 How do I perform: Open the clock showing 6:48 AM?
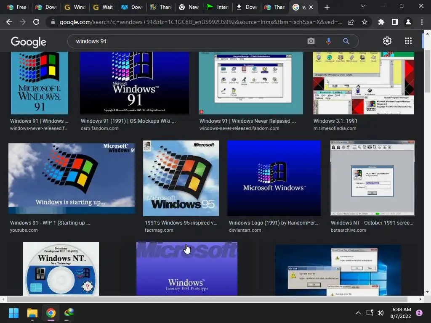click(x=401, y=313)
